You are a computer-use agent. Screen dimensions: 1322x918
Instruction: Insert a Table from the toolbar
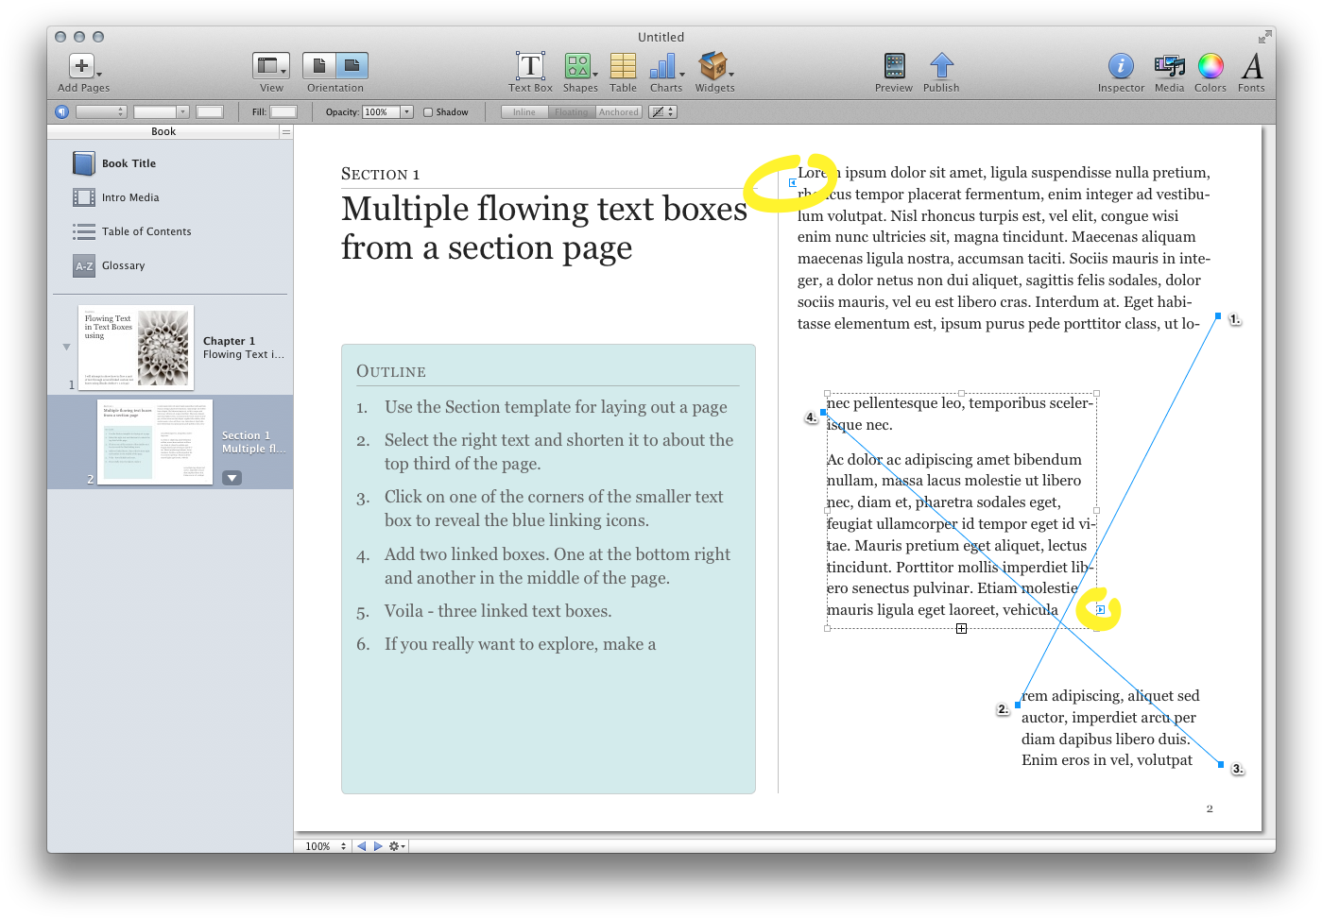623,67
